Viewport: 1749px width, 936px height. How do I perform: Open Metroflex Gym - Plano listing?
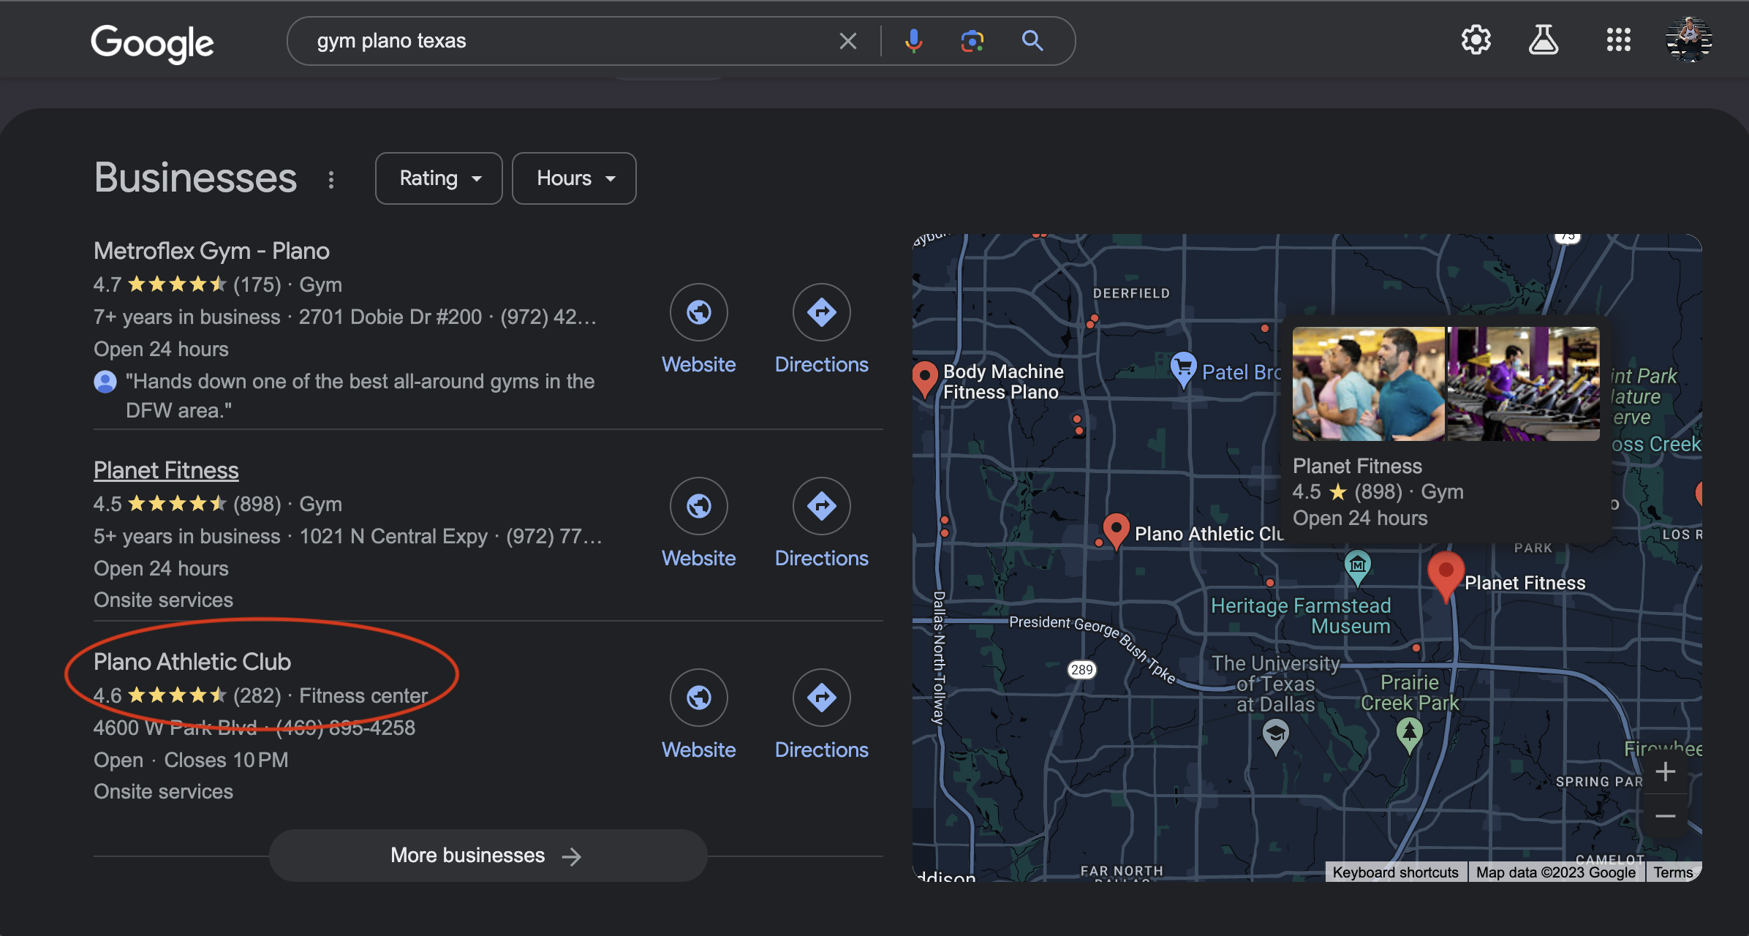coord(211,251)
